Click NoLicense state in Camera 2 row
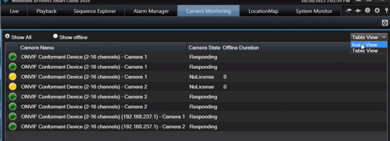The image size is (390, 141). click(x=202, y=87)
